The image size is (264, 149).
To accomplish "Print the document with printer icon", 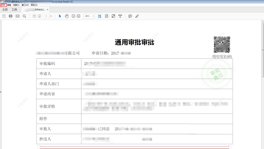I will click(x=11, y=16).
